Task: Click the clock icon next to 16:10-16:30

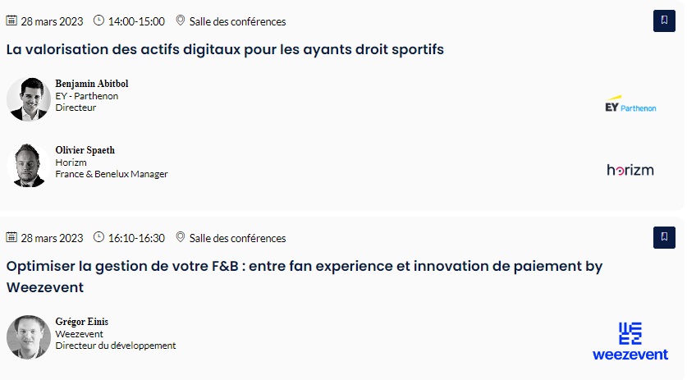Action: 99,238
